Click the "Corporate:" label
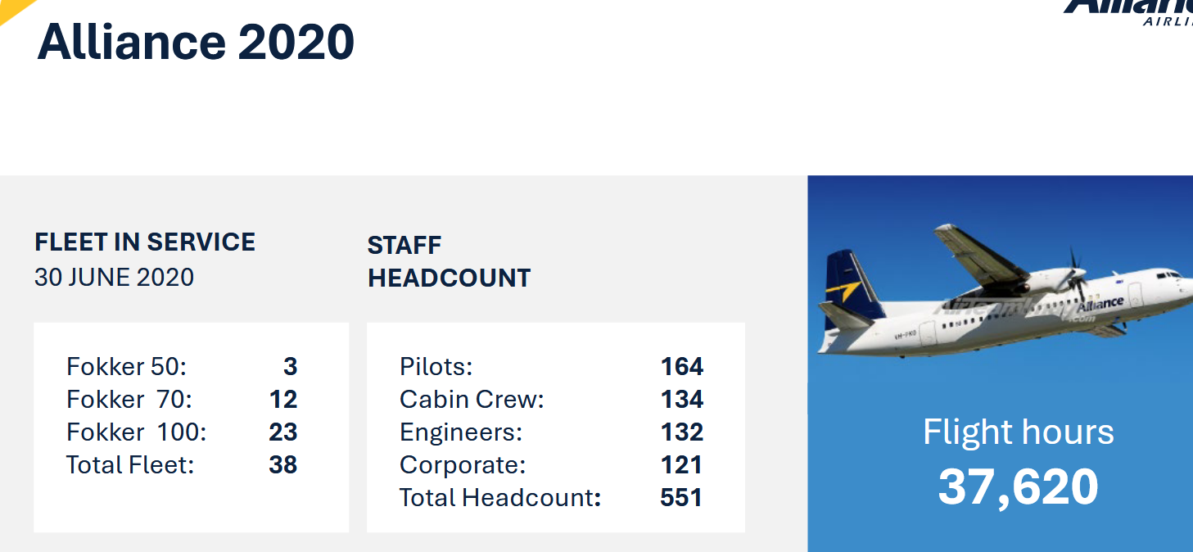 (x=463, y=465)
